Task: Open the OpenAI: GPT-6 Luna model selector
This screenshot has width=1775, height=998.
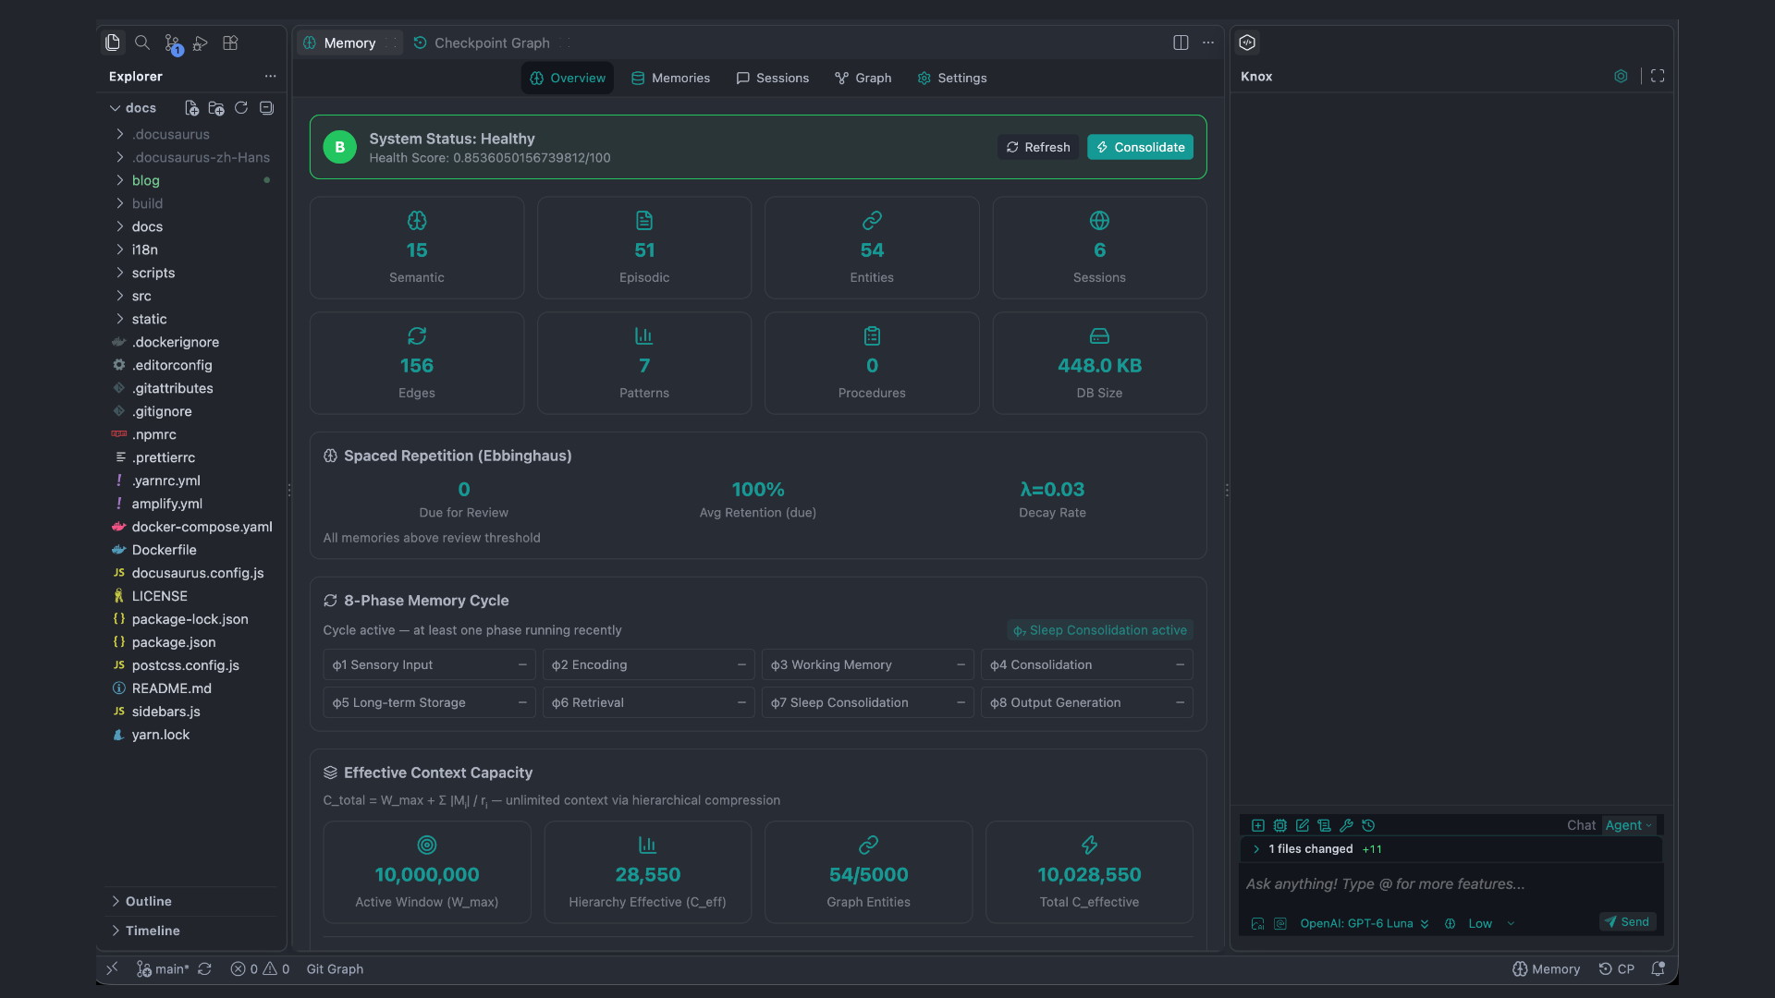Action: 1365,923
